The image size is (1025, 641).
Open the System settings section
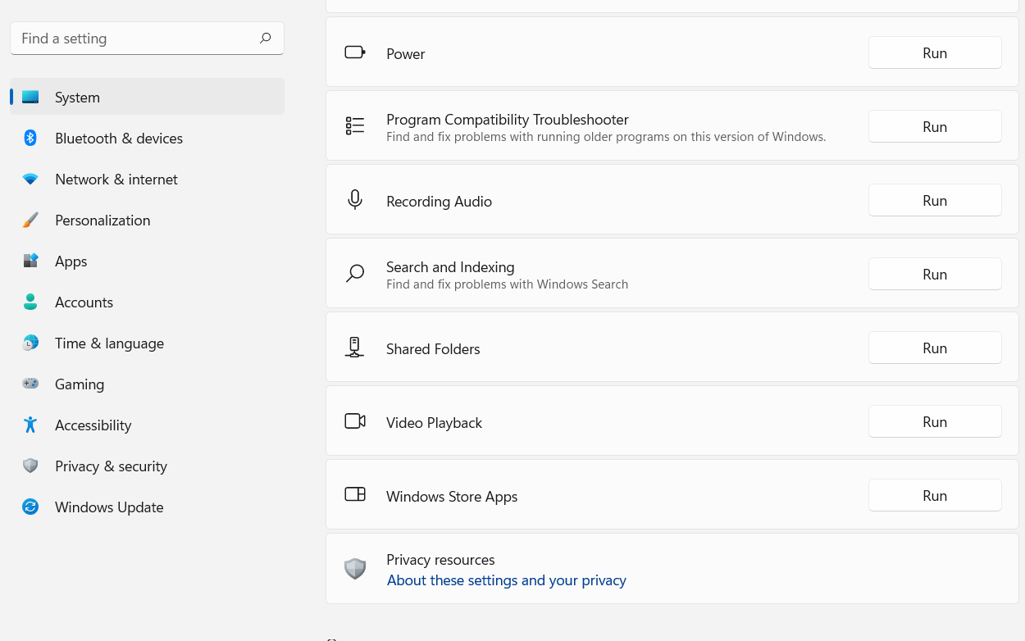click(77, 97)
